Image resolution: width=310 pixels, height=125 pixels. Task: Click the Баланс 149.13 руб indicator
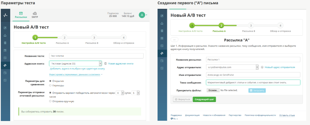(128, 15)
